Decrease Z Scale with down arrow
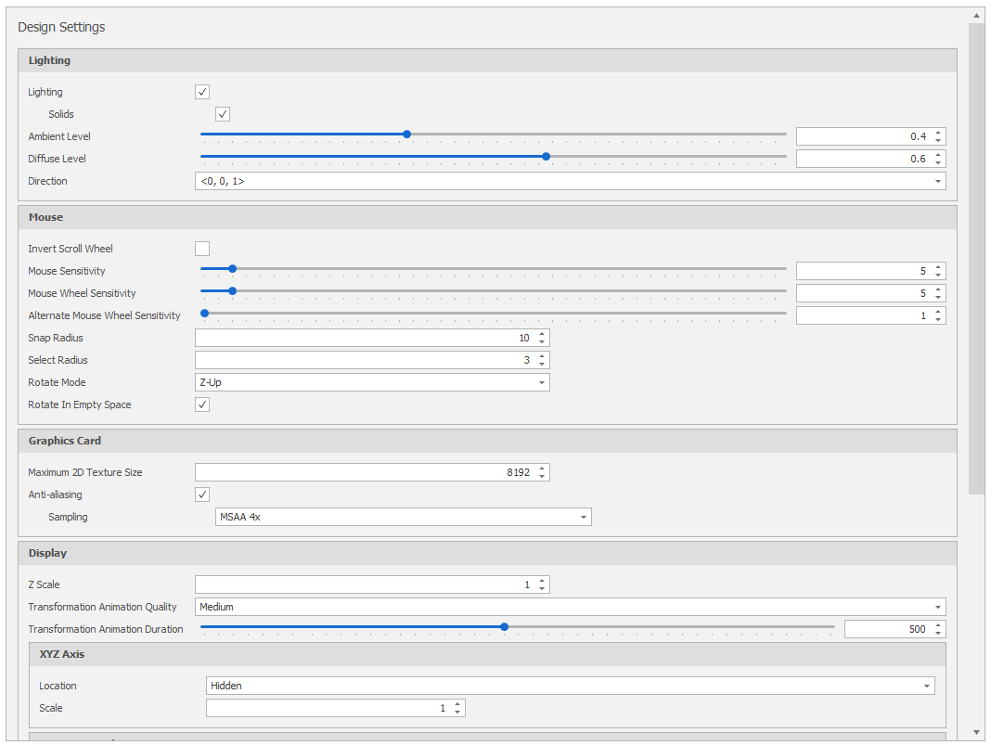The image size is (991, 745). point(542,588)
